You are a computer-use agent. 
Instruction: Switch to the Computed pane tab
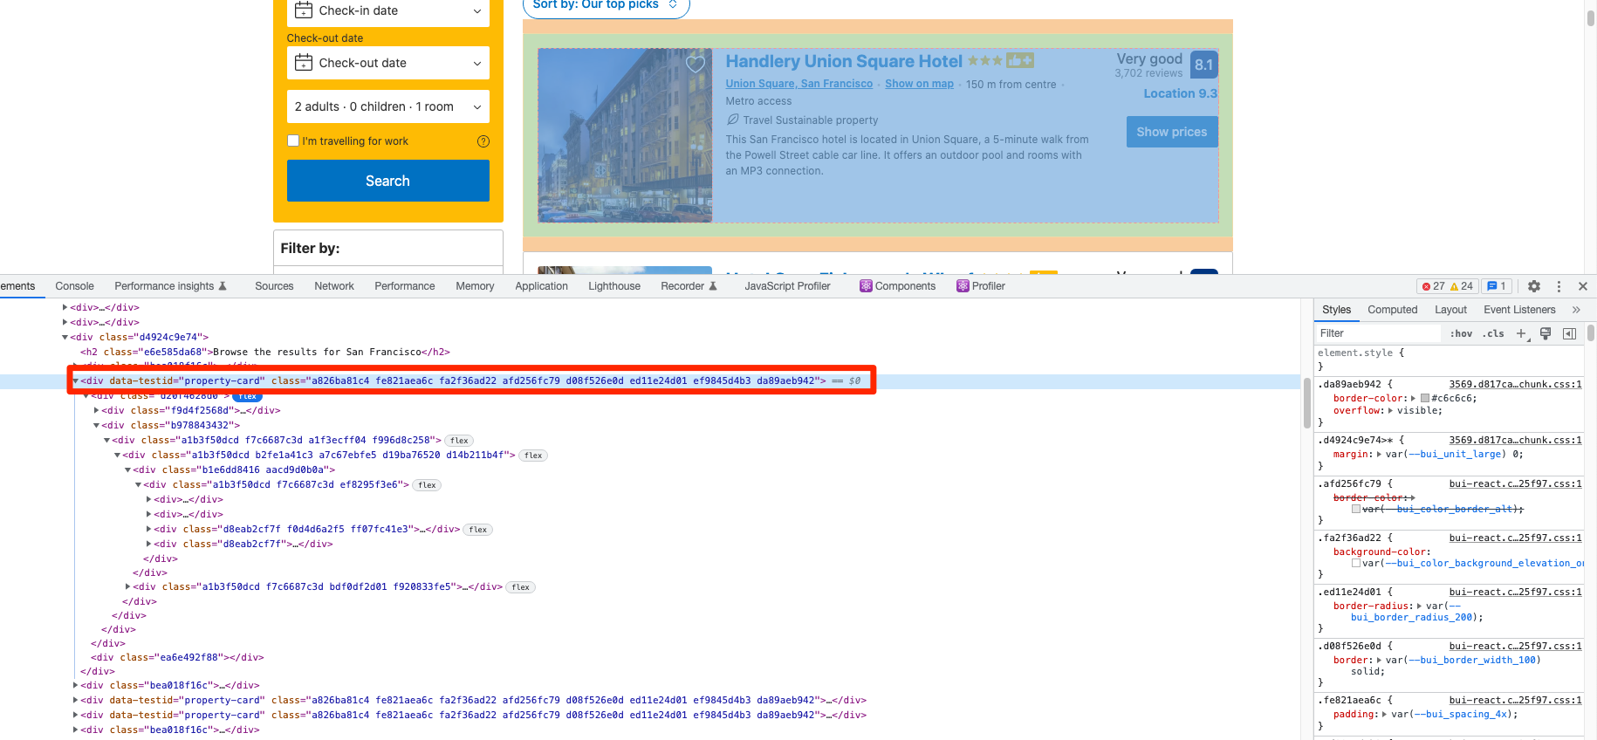(1393, 310)
